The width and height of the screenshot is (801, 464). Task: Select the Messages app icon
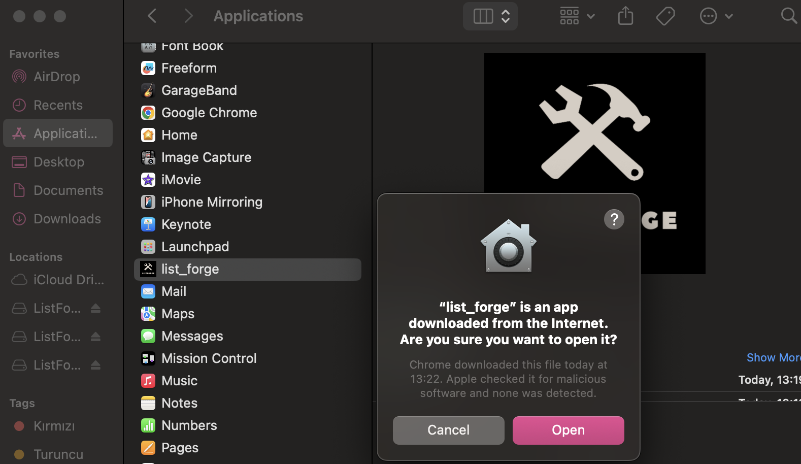click(148, 336)
